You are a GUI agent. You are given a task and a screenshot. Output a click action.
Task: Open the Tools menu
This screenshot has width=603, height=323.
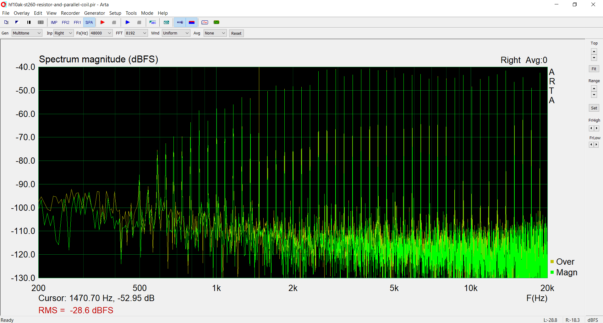click(131, 13)
